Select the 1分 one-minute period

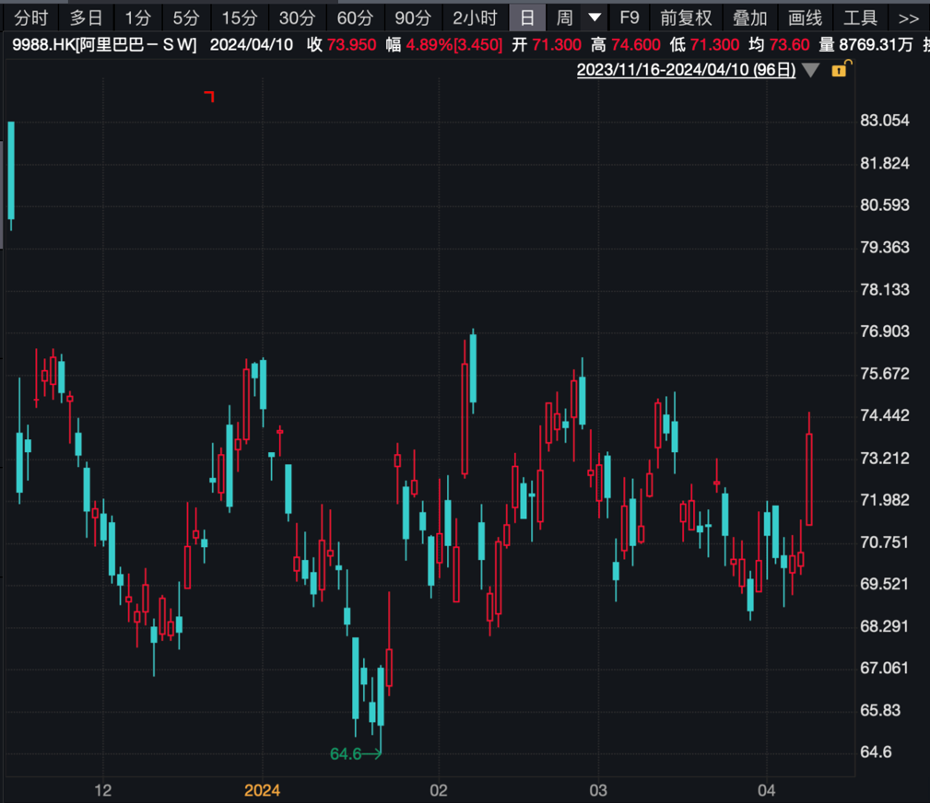tap(137, 17)
